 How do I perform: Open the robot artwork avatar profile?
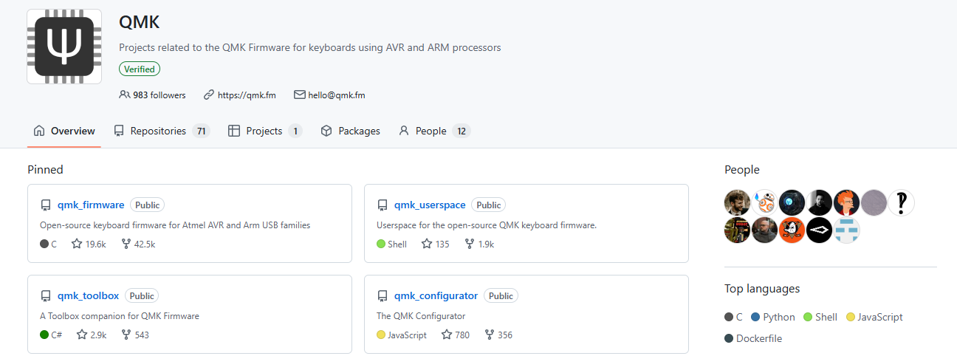coord(738,230)
